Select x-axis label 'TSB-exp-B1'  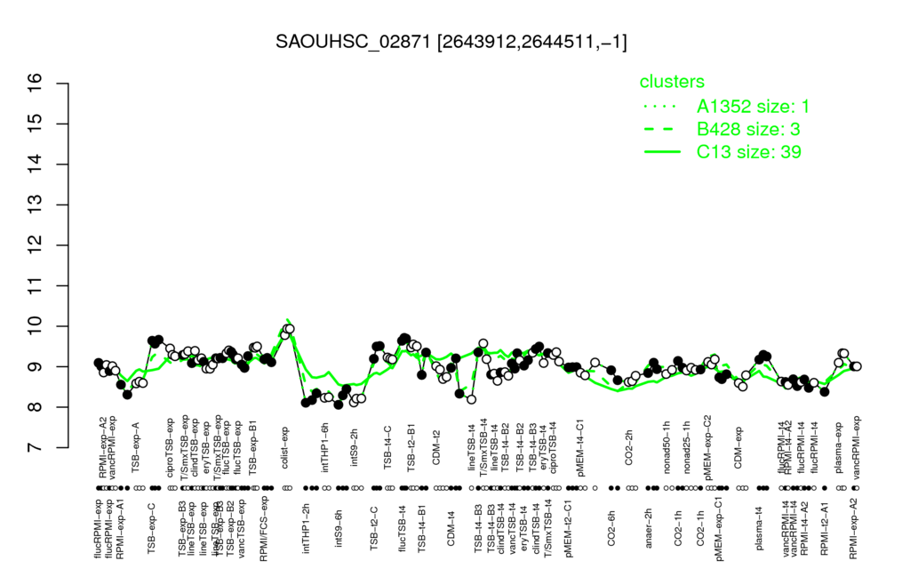coord(252,447)
